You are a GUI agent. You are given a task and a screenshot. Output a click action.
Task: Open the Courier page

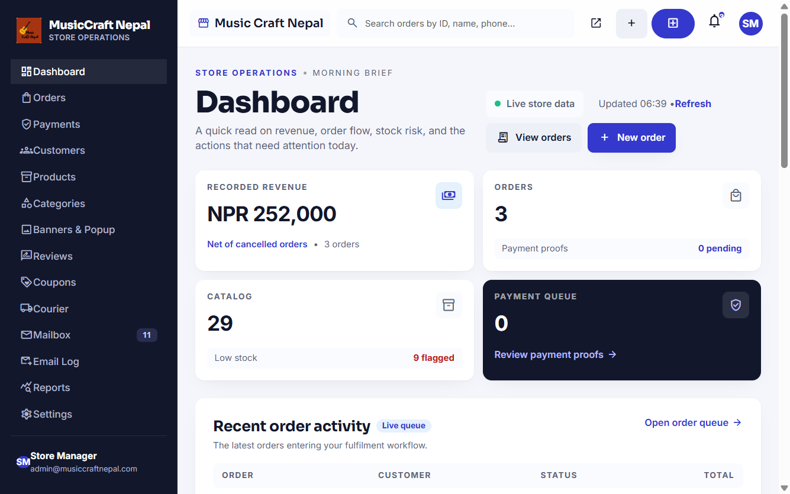89,309
